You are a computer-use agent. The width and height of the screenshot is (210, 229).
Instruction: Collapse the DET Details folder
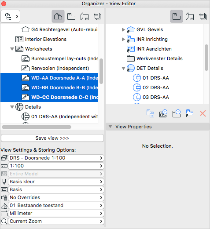click(x=123, y=68)
